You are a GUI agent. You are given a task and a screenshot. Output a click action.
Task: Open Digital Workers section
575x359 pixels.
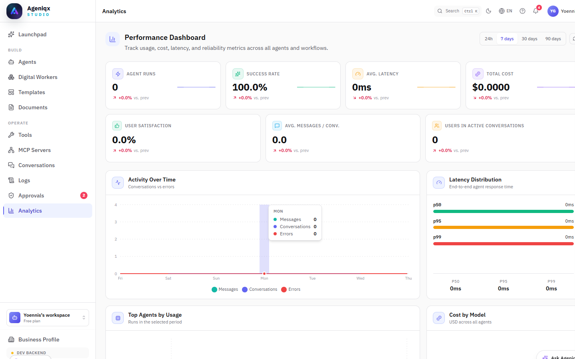click(x=48, y=77)
